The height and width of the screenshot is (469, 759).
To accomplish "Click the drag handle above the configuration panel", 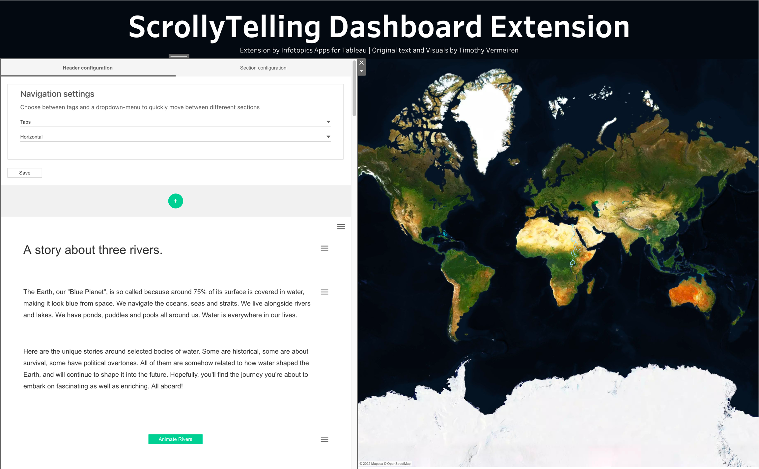I will (x=179, y=56).
